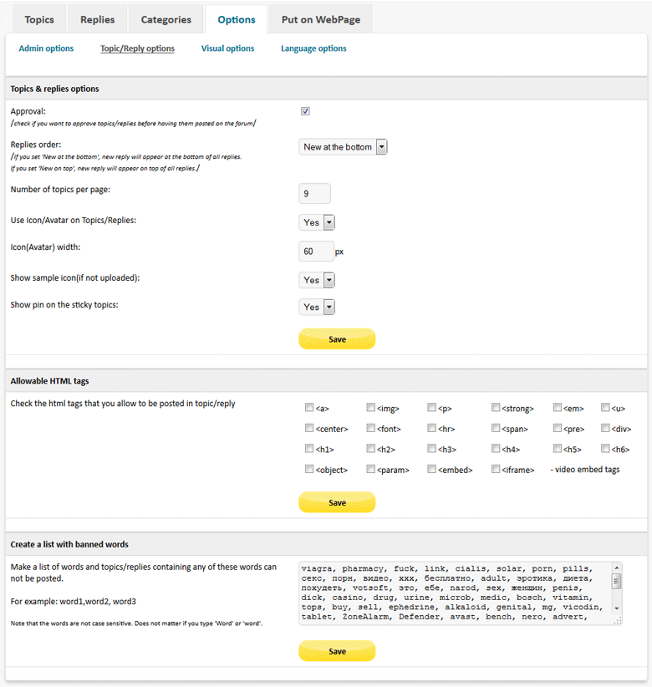Toggle the Approval checkbox

click(305, 111)
